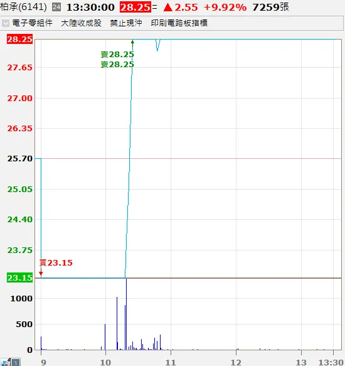The width and height of the screenshot is (345, 366).
Task: Expand the category tags dropdown arrow
Action: tap(6, 23)
